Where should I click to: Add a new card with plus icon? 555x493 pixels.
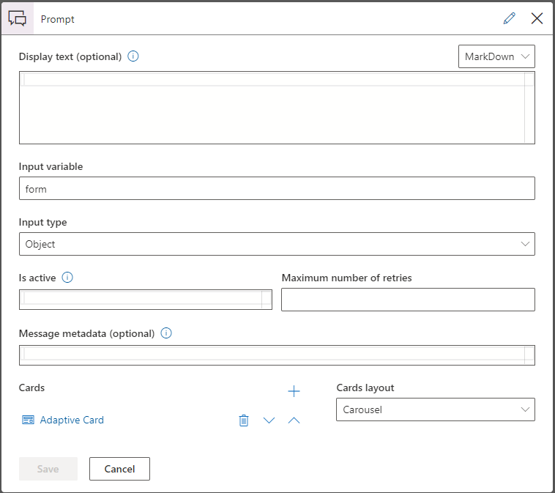pyautogui.click(x=294, y=391)
